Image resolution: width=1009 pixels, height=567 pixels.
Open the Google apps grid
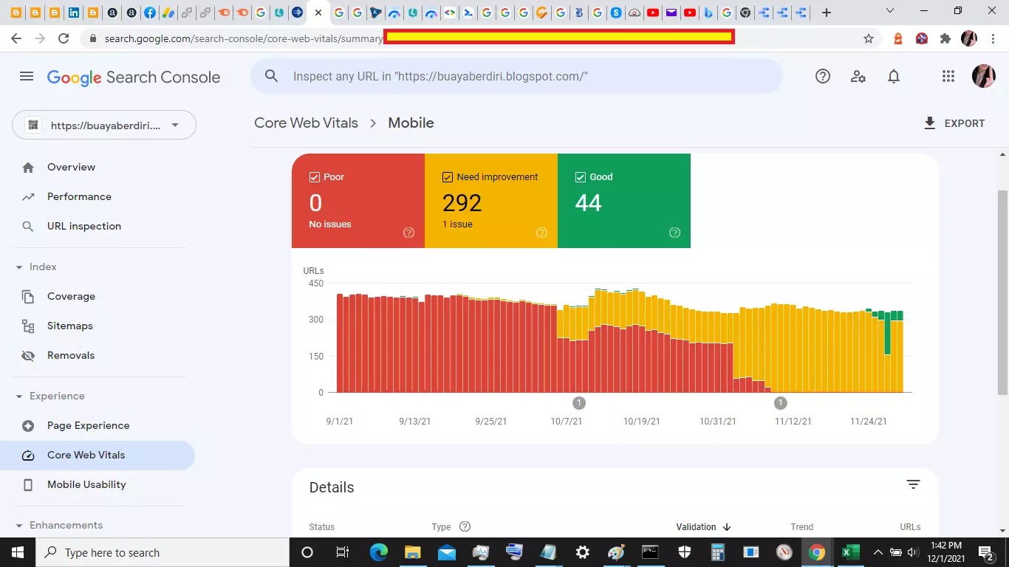point(948,76)
